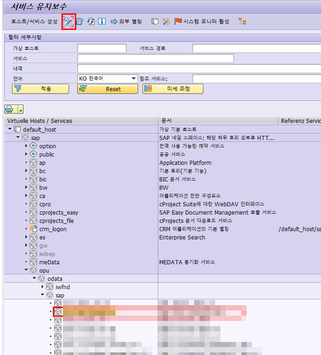Viewport: 321px width, 355px height.
Task: Expand the bc node
Action: tap(26, 171)
